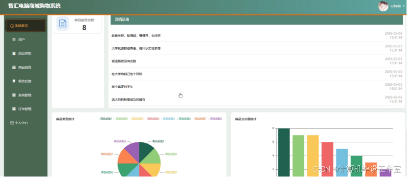
Task: Toggle 商品类型8 in the pie chart legend
Action: coord(215,119)
